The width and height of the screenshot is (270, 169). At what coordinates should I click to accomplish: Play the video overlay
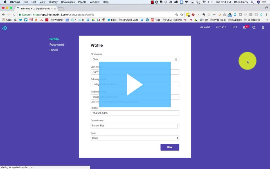(x=135, y=84)
